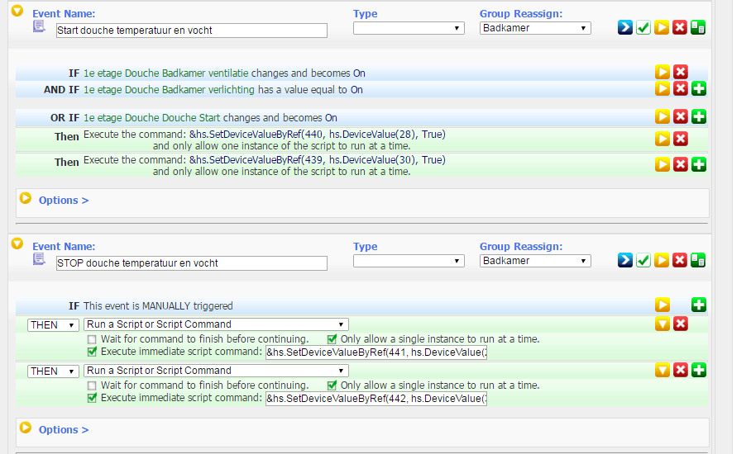Open Options link under Start douche event

tap(64, 201)
